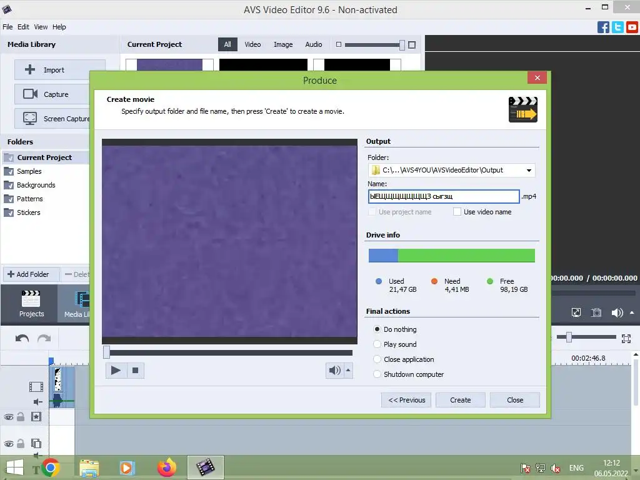Click zoom-to-fit timeline icon
The height and width of the screenshot is (480, 640).
click(x=626, y=338)
